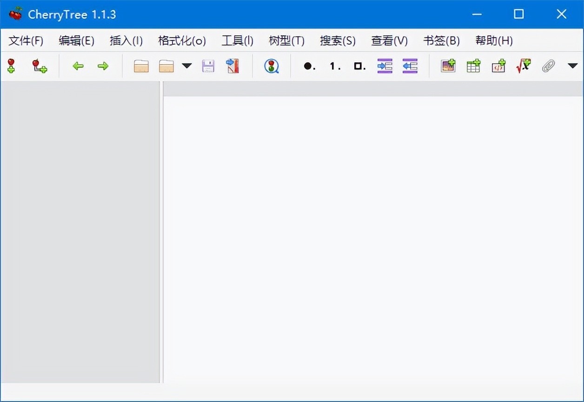Insert a LaTeX math formula icon
The image size is (584, 402).
(x=524, y=66)
